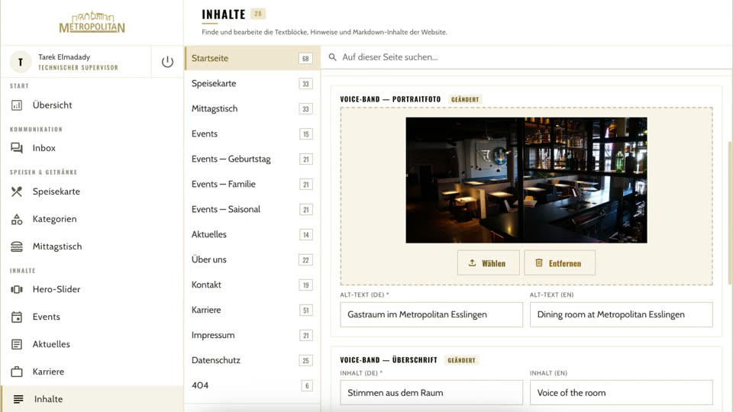The height and width of the screenshot is (412, 733).
Task: Open Hero-Slider in the sidebar
Action: point(92,290)
